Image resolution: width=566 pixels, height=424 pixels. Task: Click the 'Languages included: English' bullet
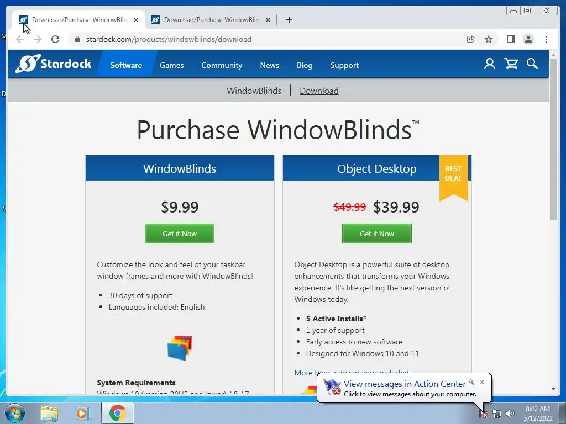[x=156, y=307]
